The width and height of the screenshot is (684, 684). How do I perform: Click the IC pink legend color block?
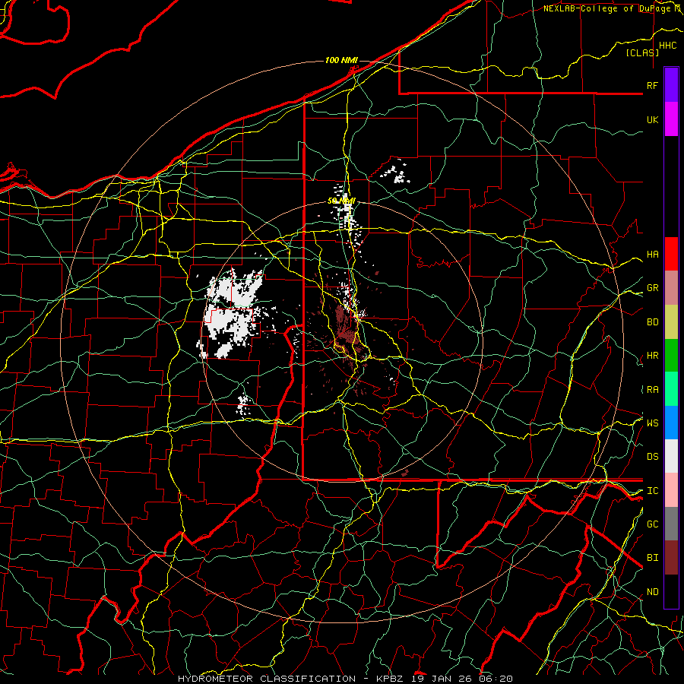[x=671, y=490]
